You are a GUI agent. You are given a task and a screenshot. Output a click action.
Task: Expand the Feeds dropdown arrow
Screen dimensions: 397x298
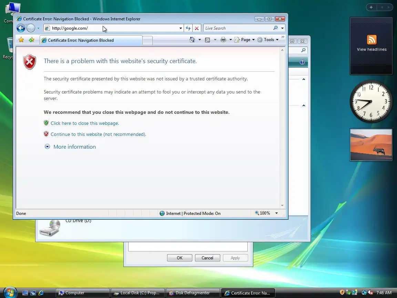pos(215,40)
